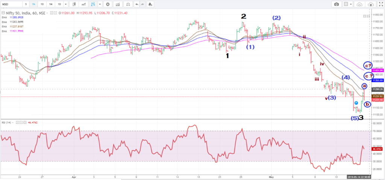This screenshot has height=180, width=385.
Task: Open chart settings gear
Action: (108, 4)
